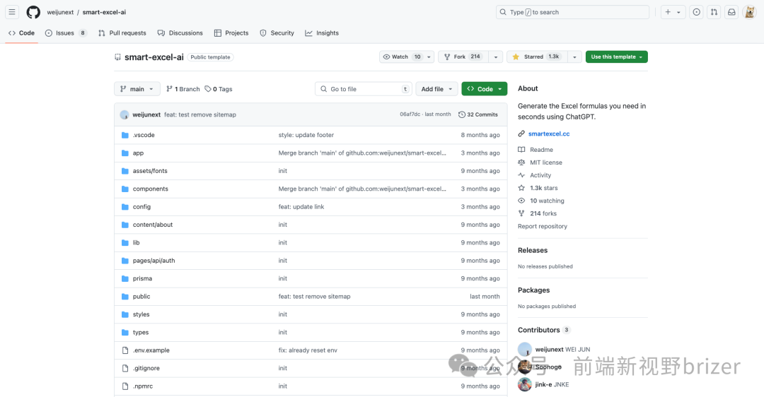The image size is (764, 397).
Task: Click the Activity pulse icon
Action: coord(521,175)
